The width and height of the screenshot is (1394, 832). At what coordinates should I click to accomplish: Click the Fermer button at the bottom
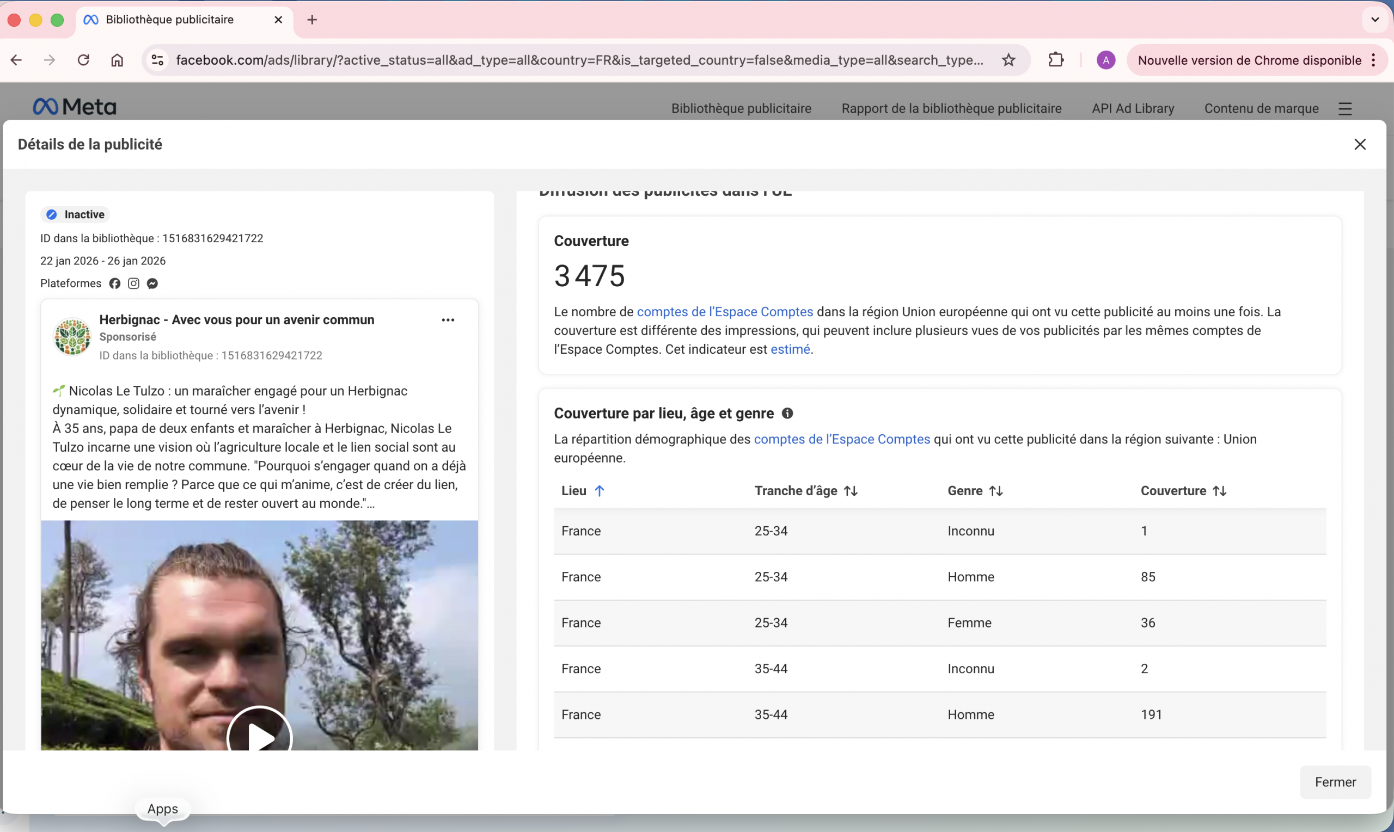[1335, 781]
